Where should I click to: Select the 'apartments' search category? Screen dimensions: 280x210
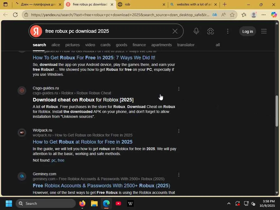tap(161, 45)
